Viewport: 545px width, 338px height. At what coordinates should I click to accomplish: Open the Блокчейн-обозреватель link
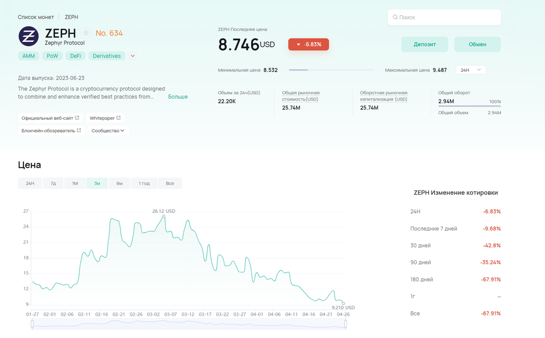point(51,131)
